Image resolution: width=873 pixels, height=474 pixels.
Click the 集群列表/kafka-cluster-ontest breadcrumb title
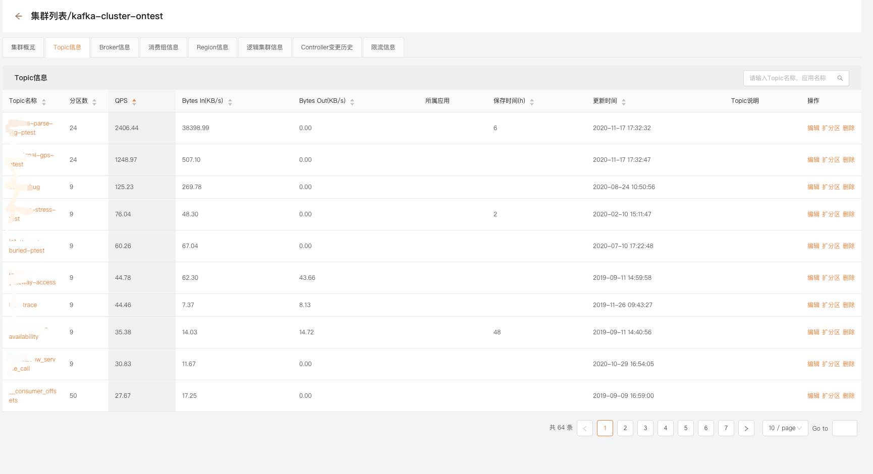click(97, 16)
